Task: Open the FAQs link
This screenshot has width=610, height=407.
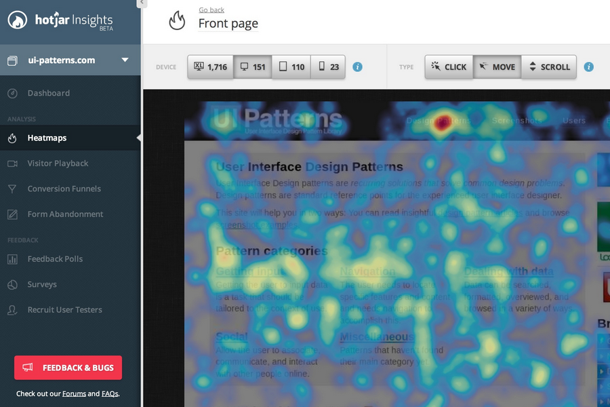Action: click(x=110, y=393)
